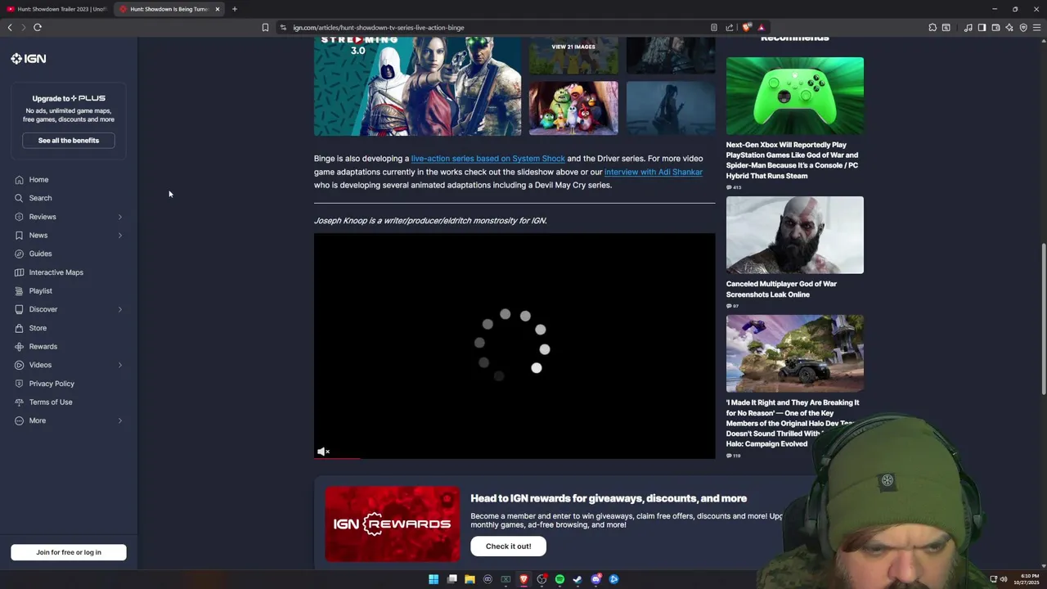The height and width of the screenshot is (589, 1047).
Task: Open the green Xbox controller article thumbnail
Action: (794, 96)
